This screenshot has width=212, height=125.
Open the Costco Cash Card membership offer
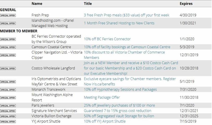tap(131, 68)
